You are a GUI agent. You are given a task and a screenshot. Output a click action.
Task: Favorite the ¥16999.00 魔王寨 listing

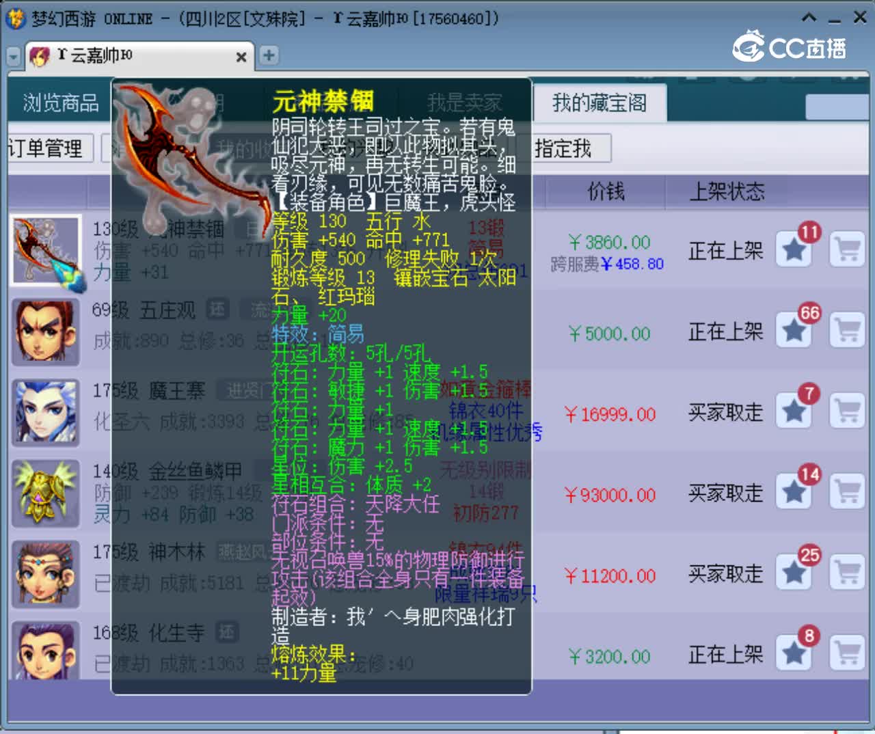tap(794, 411)
